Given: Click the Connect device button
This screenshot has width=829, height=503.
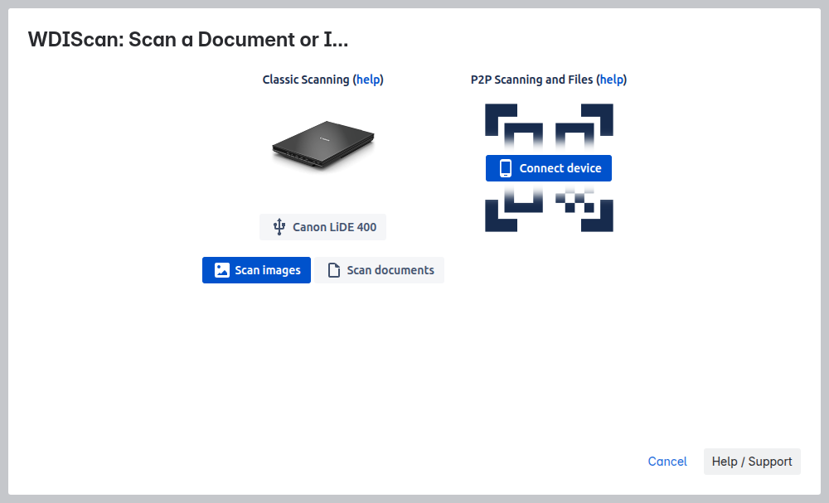Looking at the screenshot, I should pos(549,168).
